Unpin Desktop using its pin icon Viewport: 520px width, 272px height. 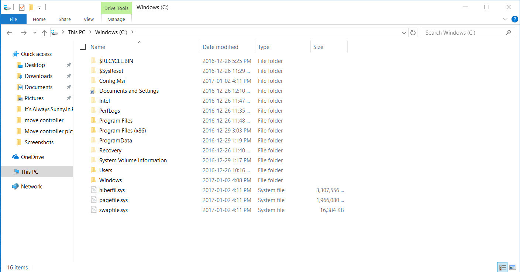(x=69, y=65)
